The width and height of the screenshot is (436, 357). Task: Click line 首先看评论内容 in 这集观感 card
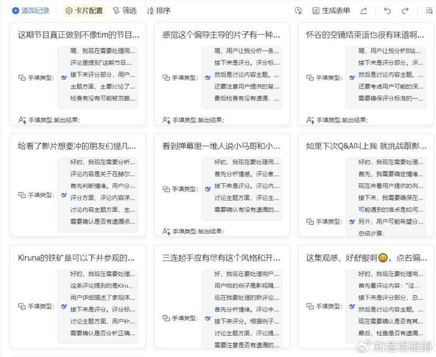(389, 286)
